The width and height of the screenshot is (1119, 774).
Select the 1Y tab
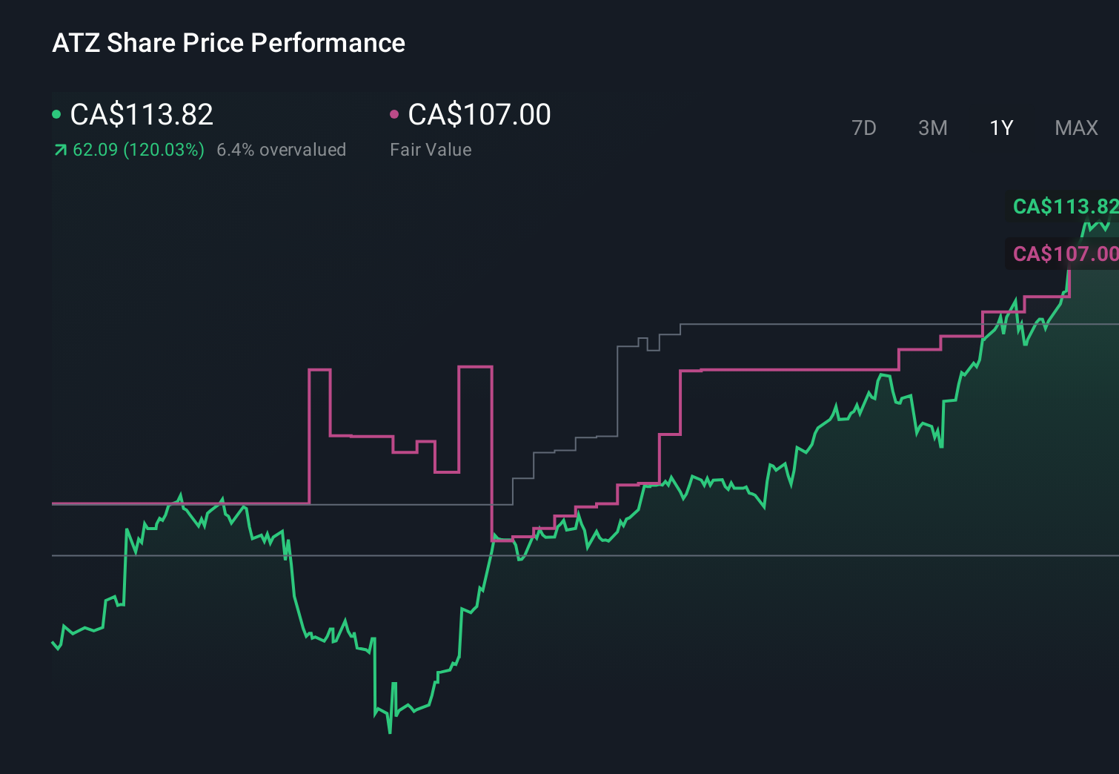[1000, 128]
